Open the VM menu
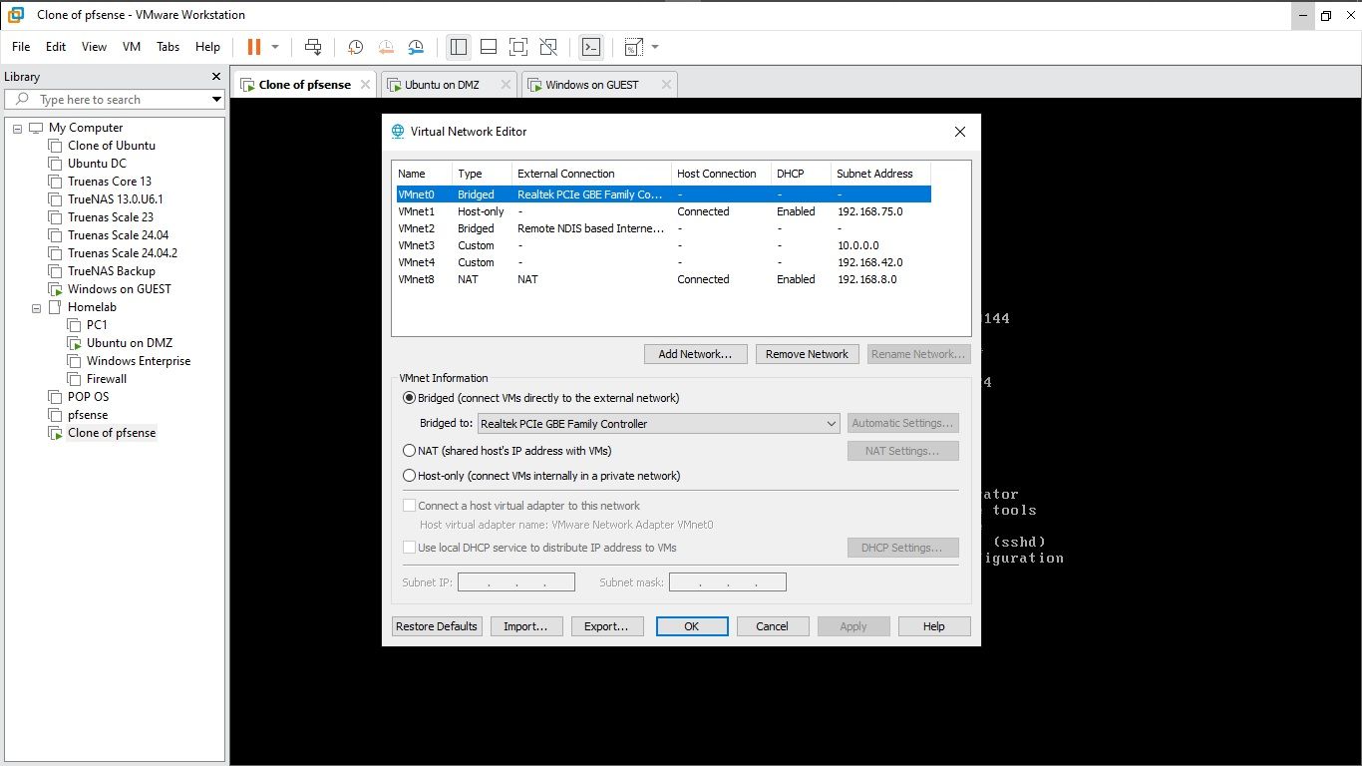 132,47
